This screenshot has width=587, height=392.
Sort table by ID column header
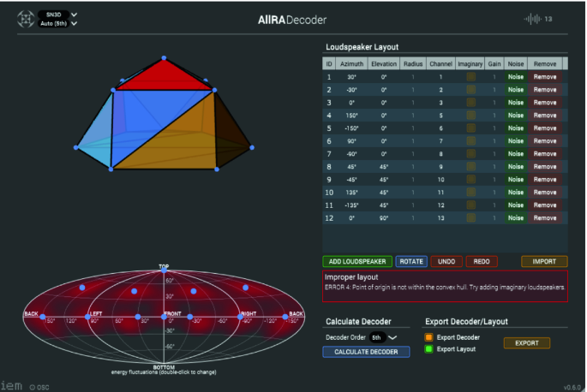tap(329, 64)
